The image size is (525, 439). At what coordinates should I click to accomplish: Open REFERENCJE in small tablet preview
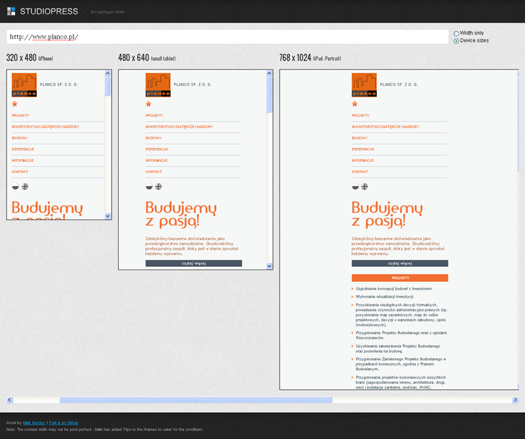[x=157, y=149]
